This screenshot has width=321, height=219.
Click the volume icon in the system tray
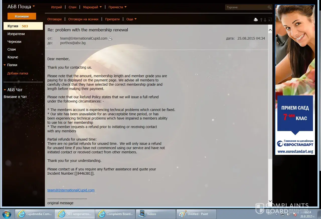pos(289,214)
